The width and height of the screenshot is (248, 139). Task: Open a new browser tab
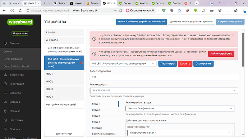tap(197, 3)
